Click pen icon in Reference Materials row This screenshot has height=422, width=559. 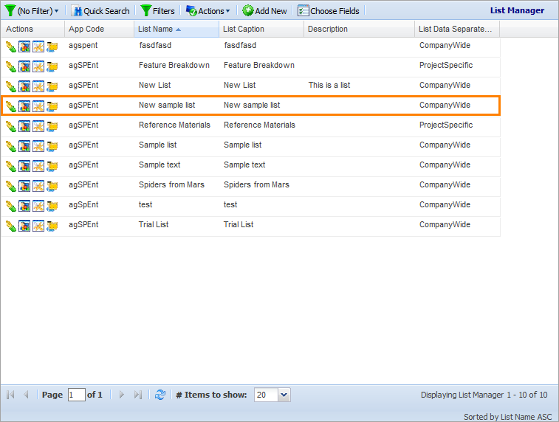(x=10, y=126)
